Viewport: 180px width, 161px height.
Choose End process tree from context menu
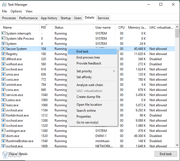[x=88, y=57]
